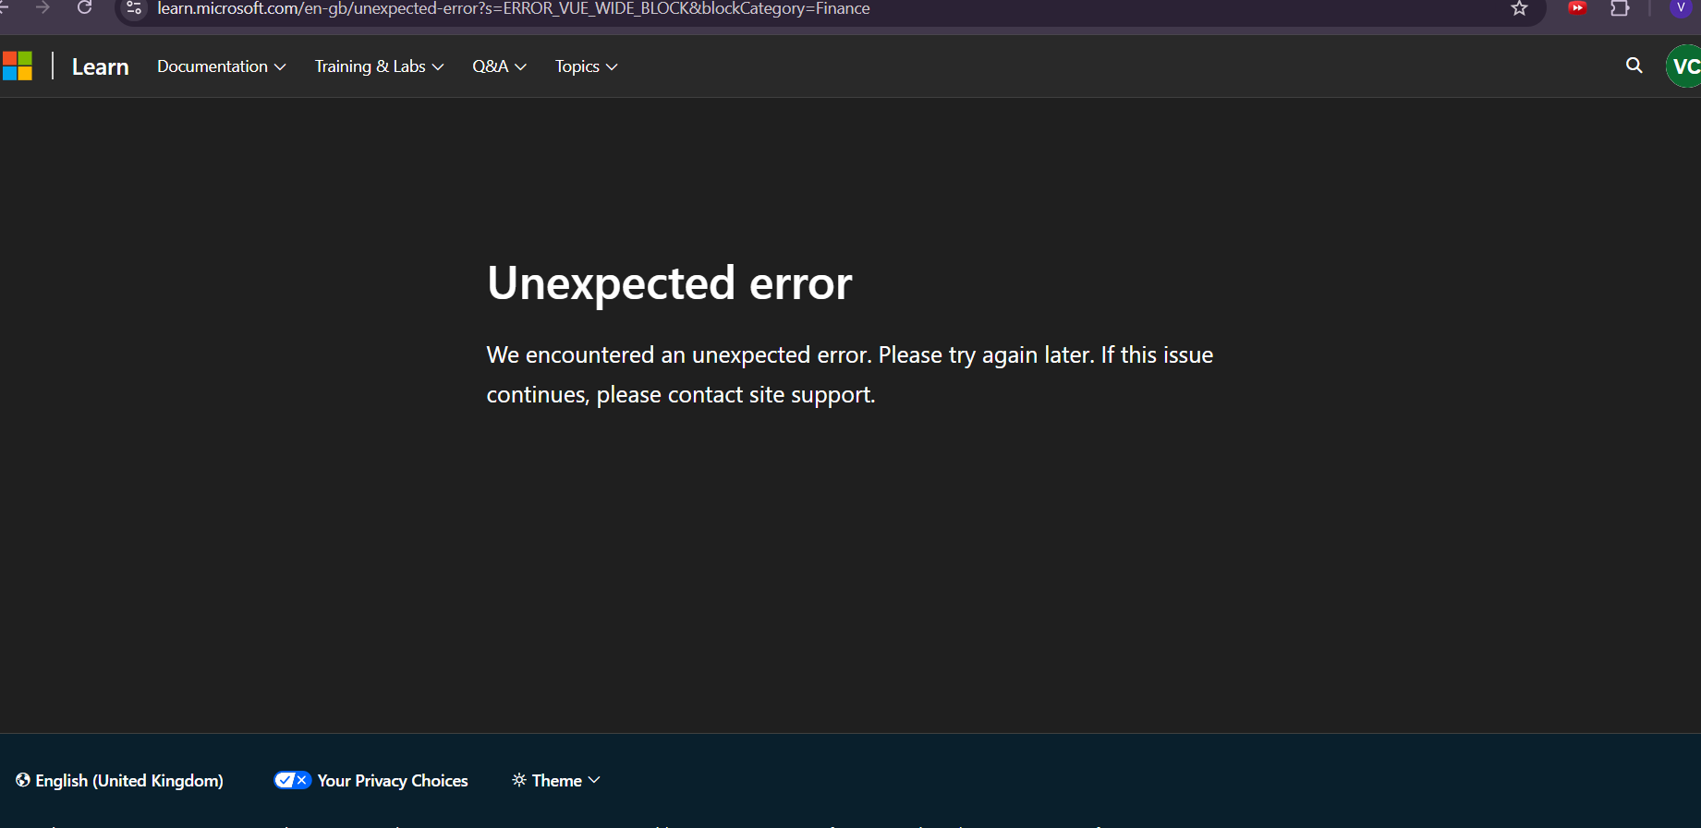Change language from English (United Kingdom)

pos(119,781)
